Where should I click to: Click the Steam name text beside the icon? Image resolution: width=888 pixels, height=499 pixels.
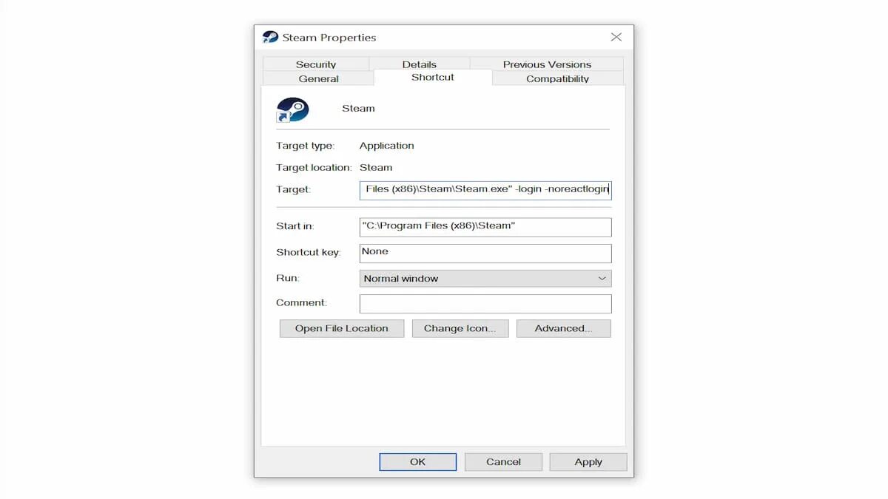click(x=358, y=109)
